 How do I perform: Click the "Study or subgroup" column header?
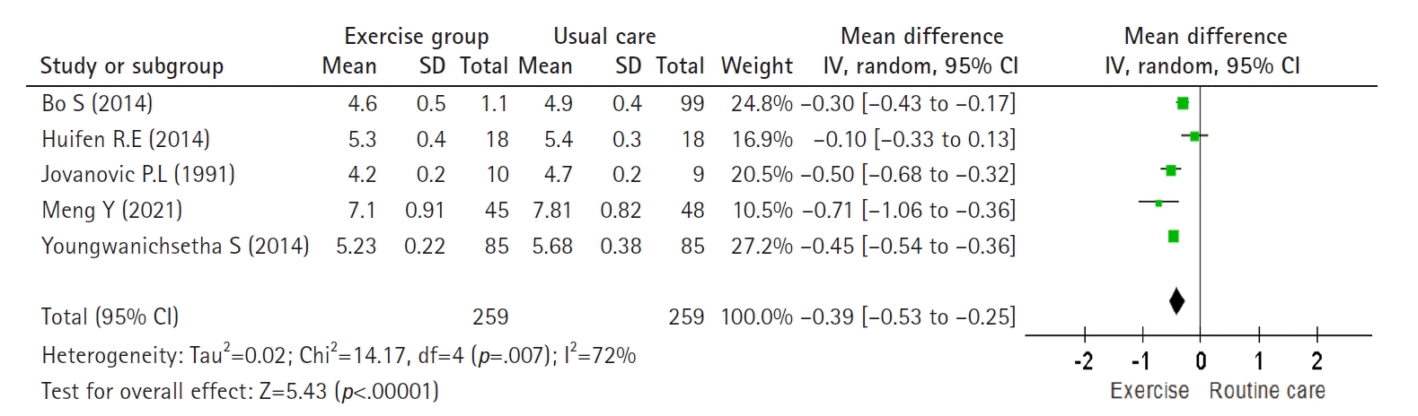click(x=132, y=66)
